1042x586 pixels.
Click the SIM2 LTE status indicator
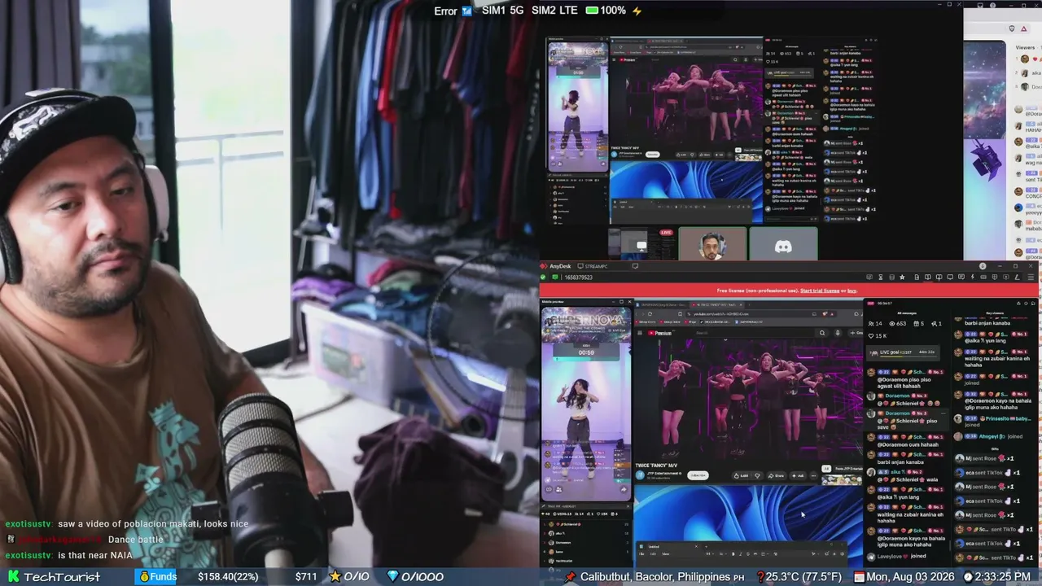click(x=554, y=11)
